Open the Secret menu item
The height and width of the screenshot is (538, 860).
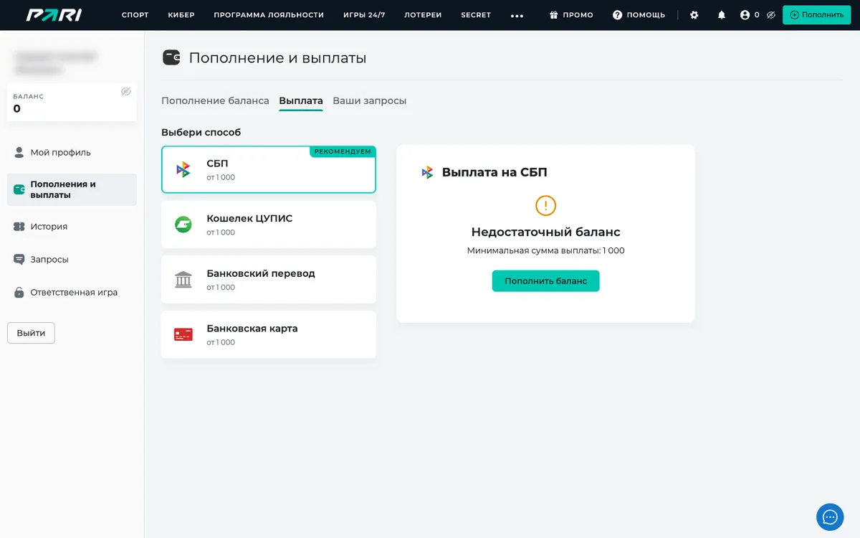(476, 15)
